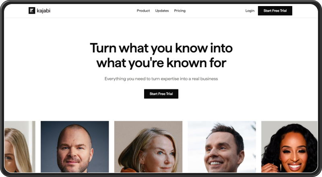Click Start Free Trial in the header
Image resolution: width=322 pixels, height=177 pixels.
275,11
